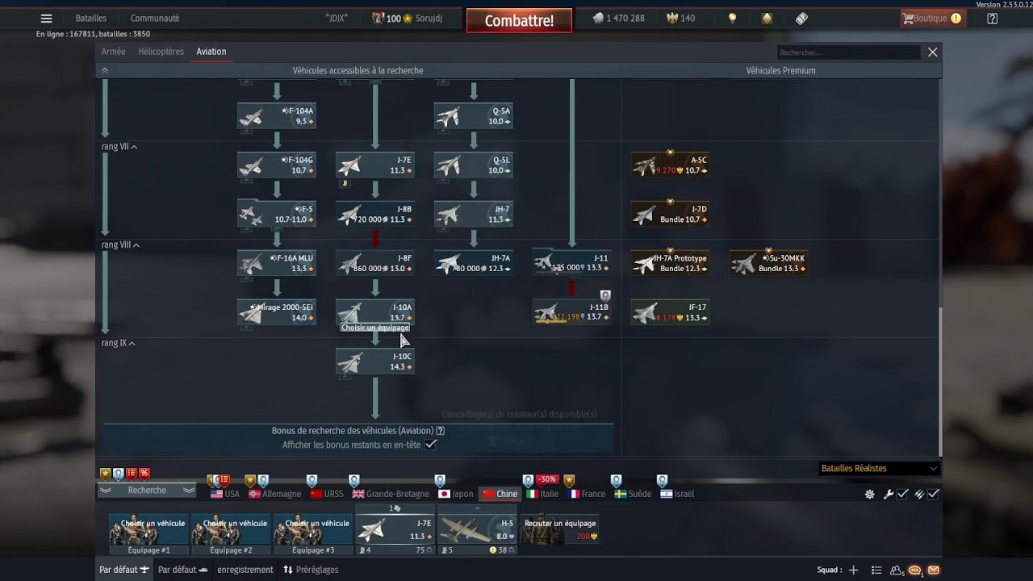
Task: Toggle the auto-repair checkbox beside wrench
Action: tap(903, 494)
